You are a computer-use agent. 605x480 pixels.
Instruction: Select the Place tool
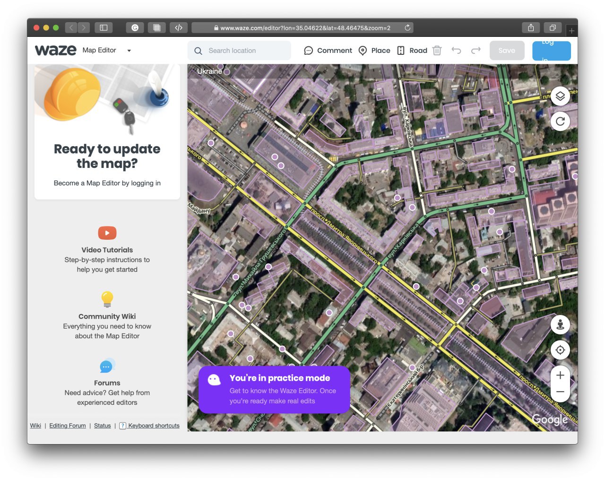[x=374, y=51]
